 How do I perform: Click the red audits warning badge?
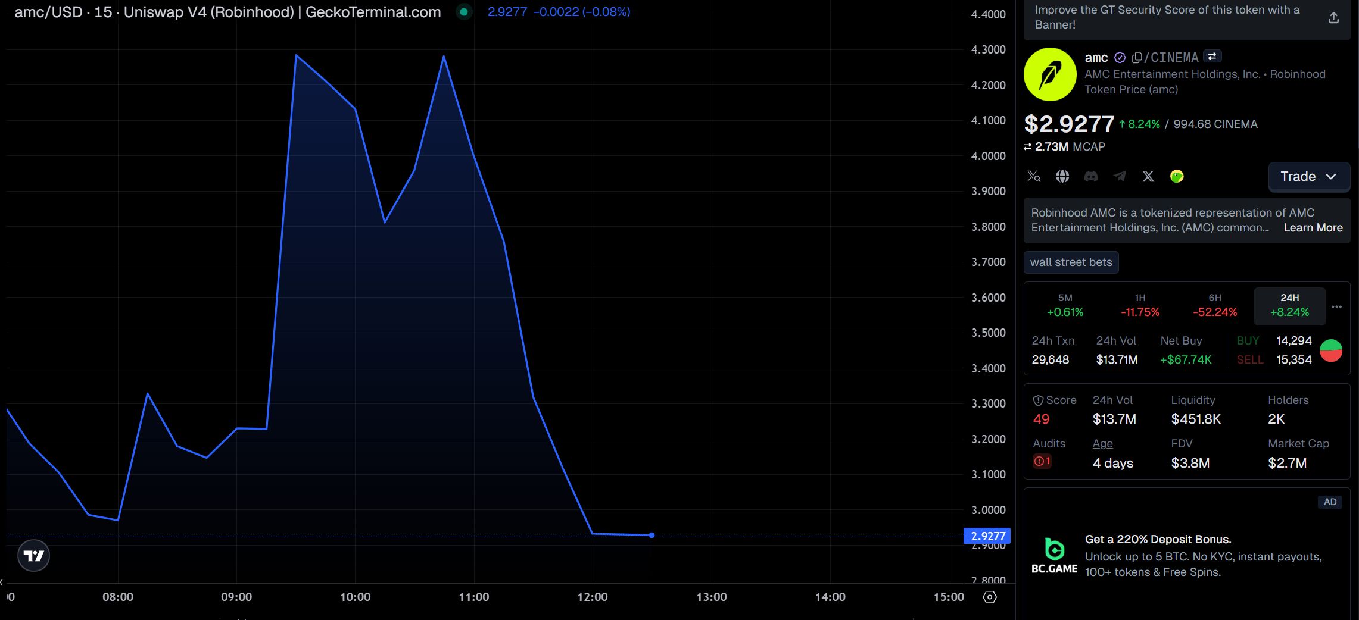coord(1042,461)
